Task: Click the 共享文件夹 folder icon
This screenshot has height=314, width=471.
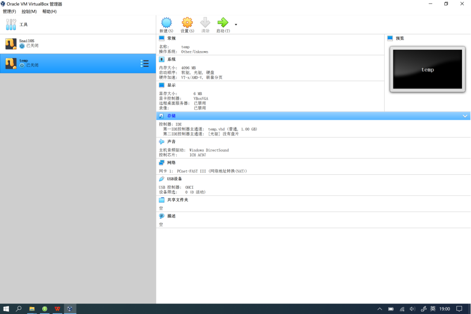Action: (x=161, y=200)
